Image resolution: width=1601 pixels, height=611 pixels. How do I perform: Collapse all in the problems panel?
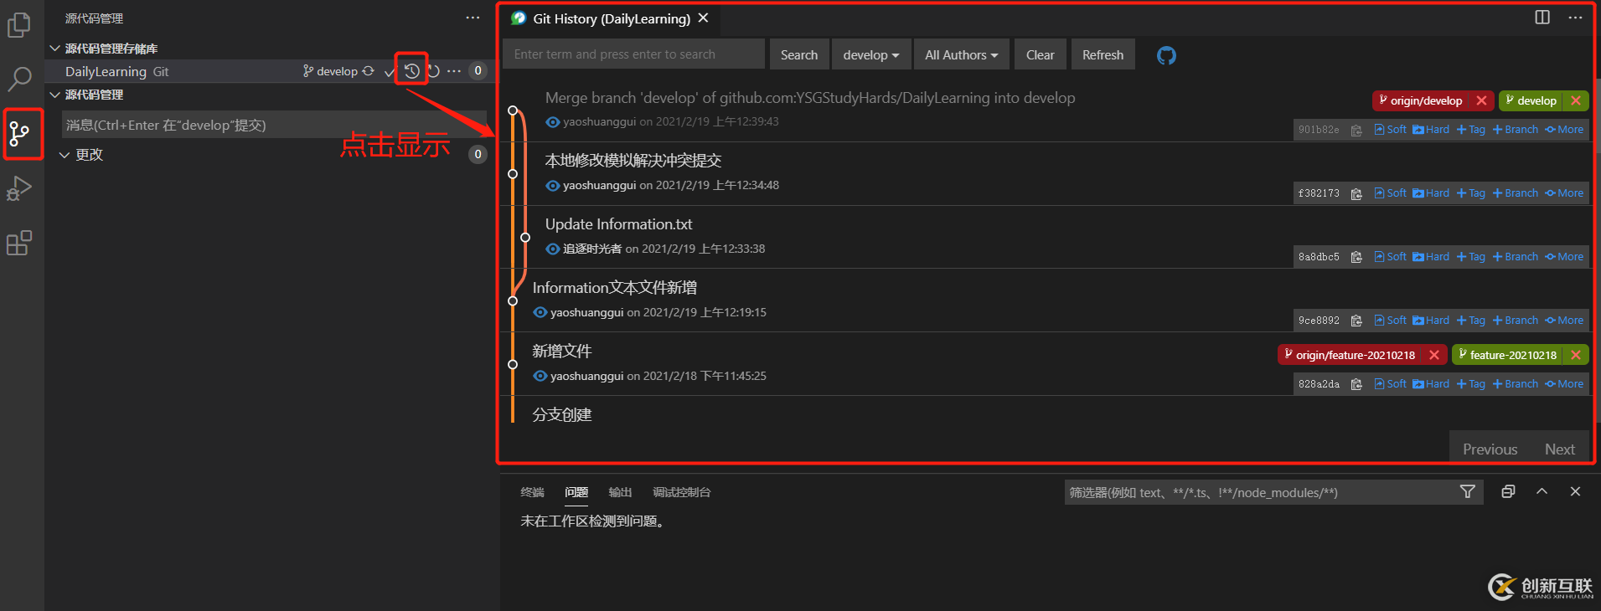(x=1508, y=491)
